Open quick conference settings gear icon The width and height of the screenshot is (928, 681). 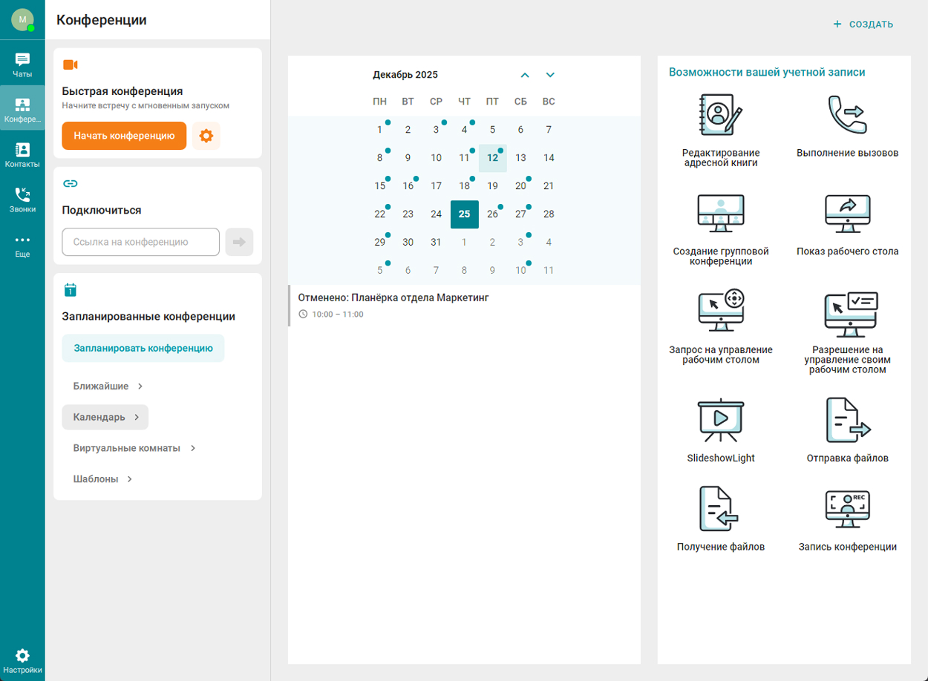click(x=206, y=136)
